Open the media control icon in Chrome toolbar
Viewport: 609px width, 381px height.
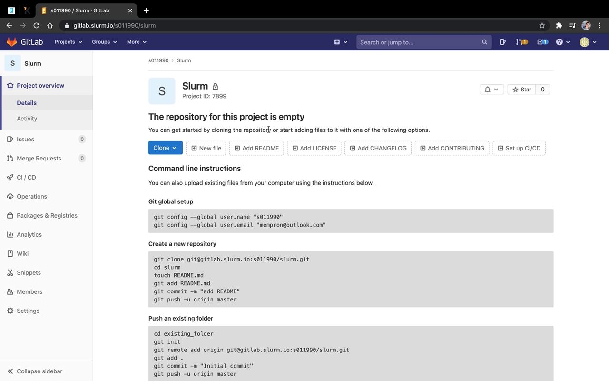(572, 25)
